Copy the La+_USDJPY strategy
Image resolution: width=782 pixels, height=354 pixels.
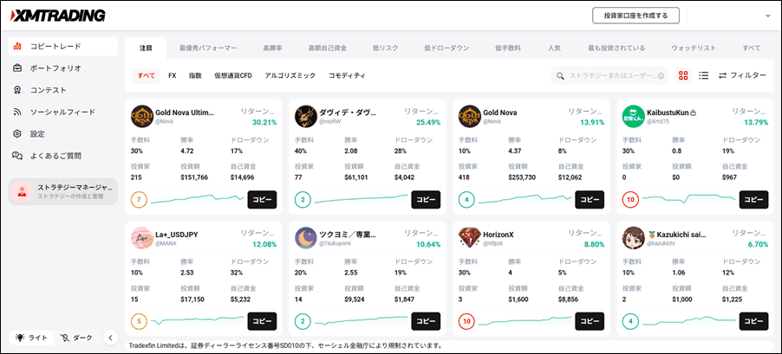[x=262, y=321]
